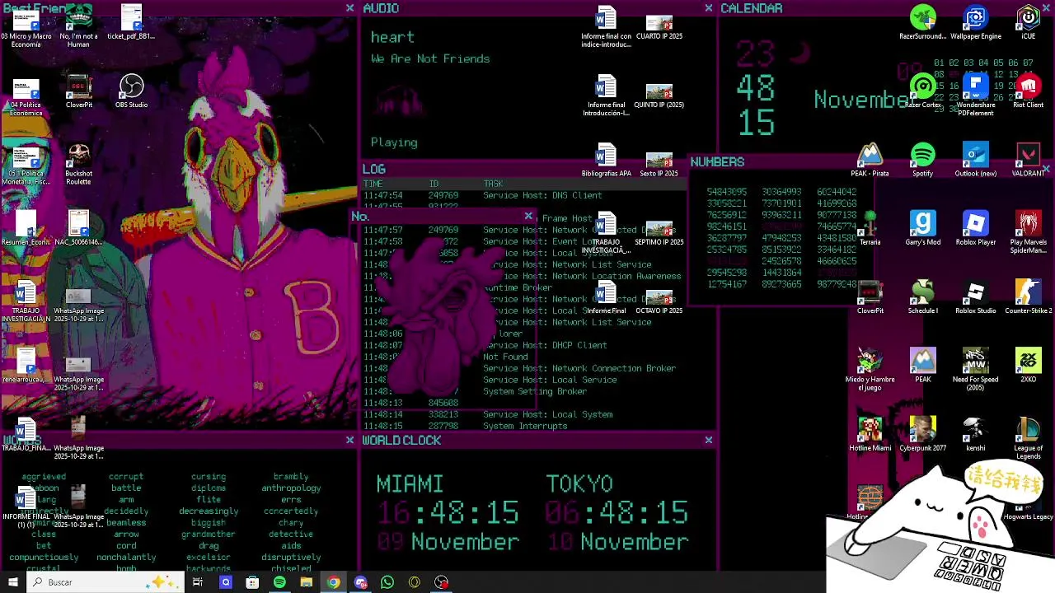Open Task View on the taskbar
1055x593 pixels.
pos(198,582)
